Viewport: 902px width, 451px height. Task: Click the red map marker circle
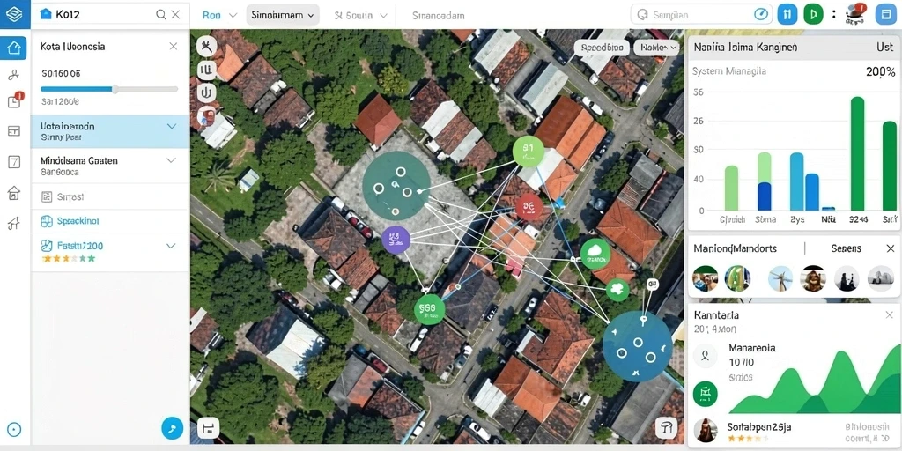pyautogui.click(x=529, y=206)
